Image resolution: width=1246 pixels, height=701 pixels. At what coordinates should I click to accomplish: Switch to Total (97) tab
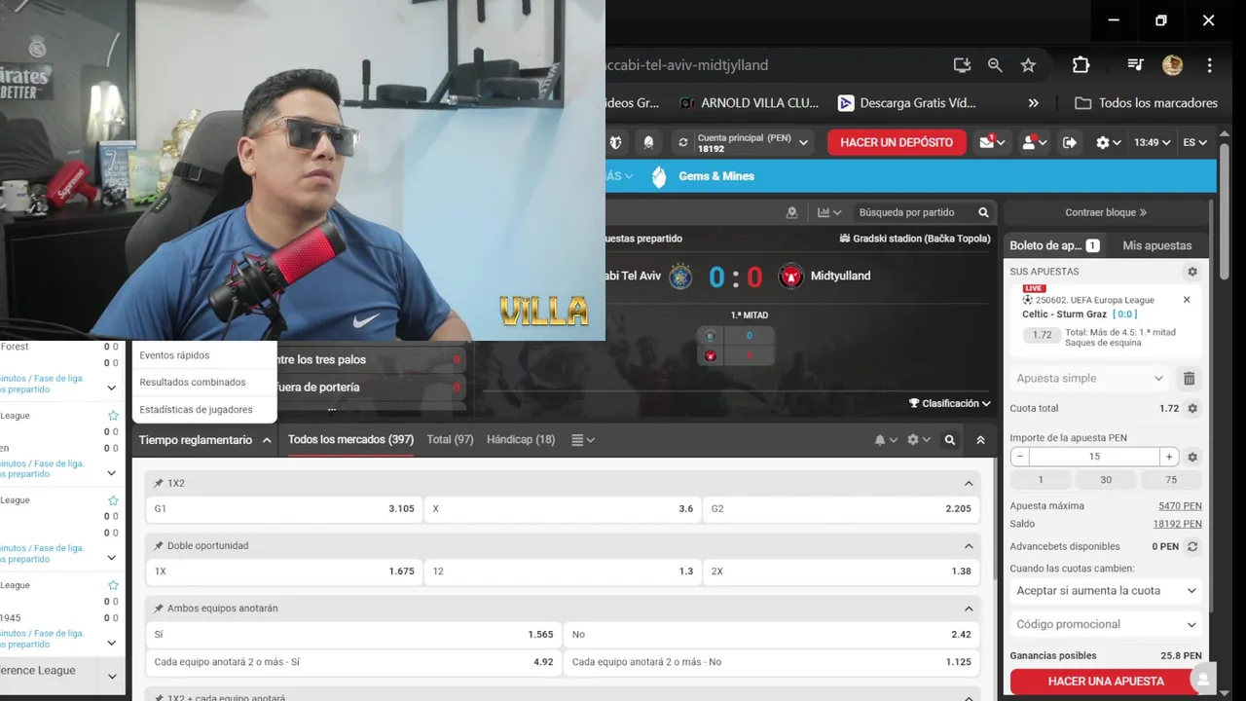[x=450, y=440]
